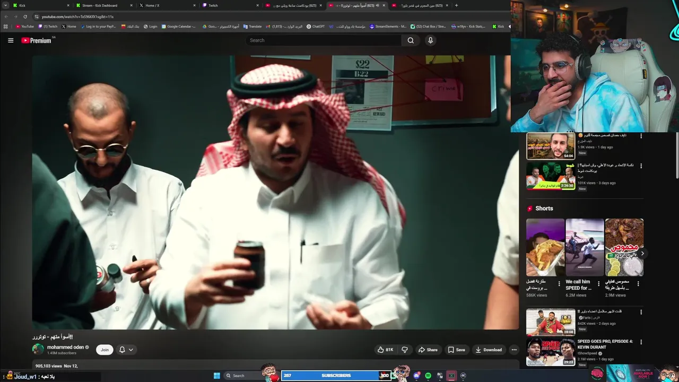Click '905,103 views Nov 12' description text
Viewport: 679px width, 382px height.
[57, 366]
